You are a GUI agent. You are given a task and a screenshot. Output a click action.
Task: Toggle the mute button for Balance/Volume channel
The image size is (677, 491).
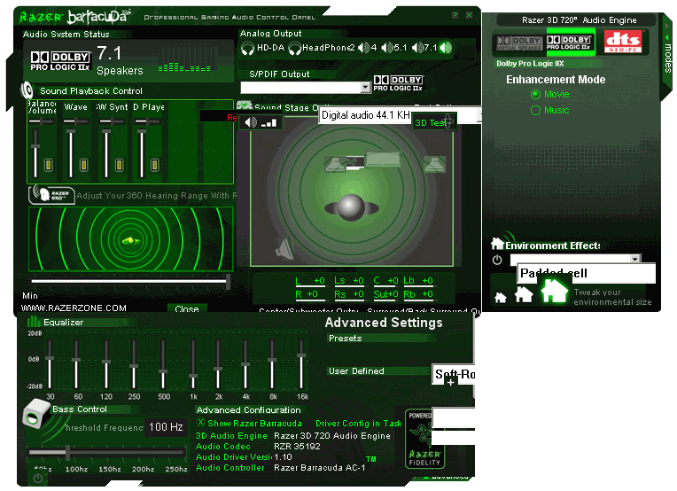[49, 165]
